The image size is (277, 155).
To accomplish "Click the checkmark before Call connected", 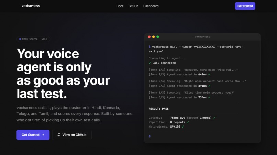I will tap(150, 63).
